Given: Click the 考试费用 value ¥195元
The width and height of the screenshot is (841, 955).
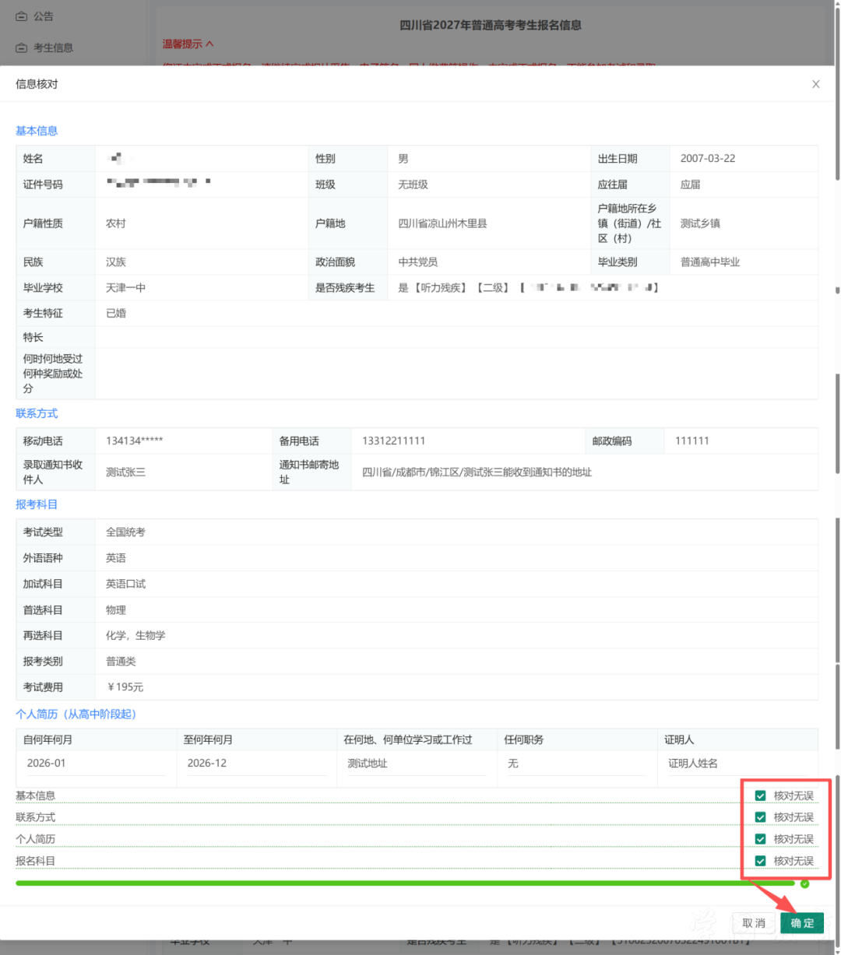Looking at the screenshot, I should (125, 687).
